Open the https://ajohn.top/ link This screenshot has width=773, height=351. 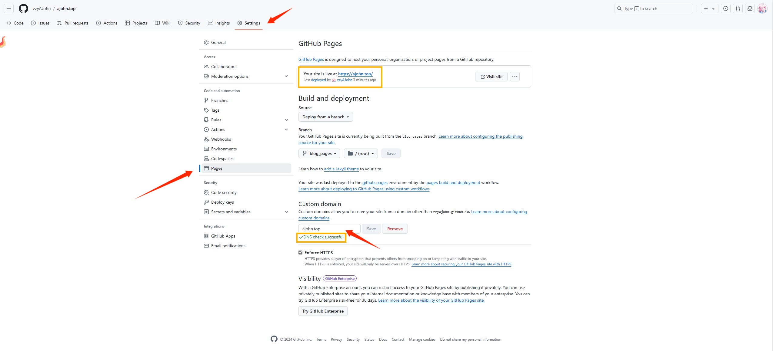point(355,74)
